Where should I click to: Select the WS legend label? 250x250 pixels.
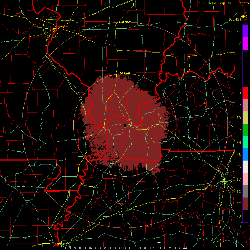(x=238, y=155)
